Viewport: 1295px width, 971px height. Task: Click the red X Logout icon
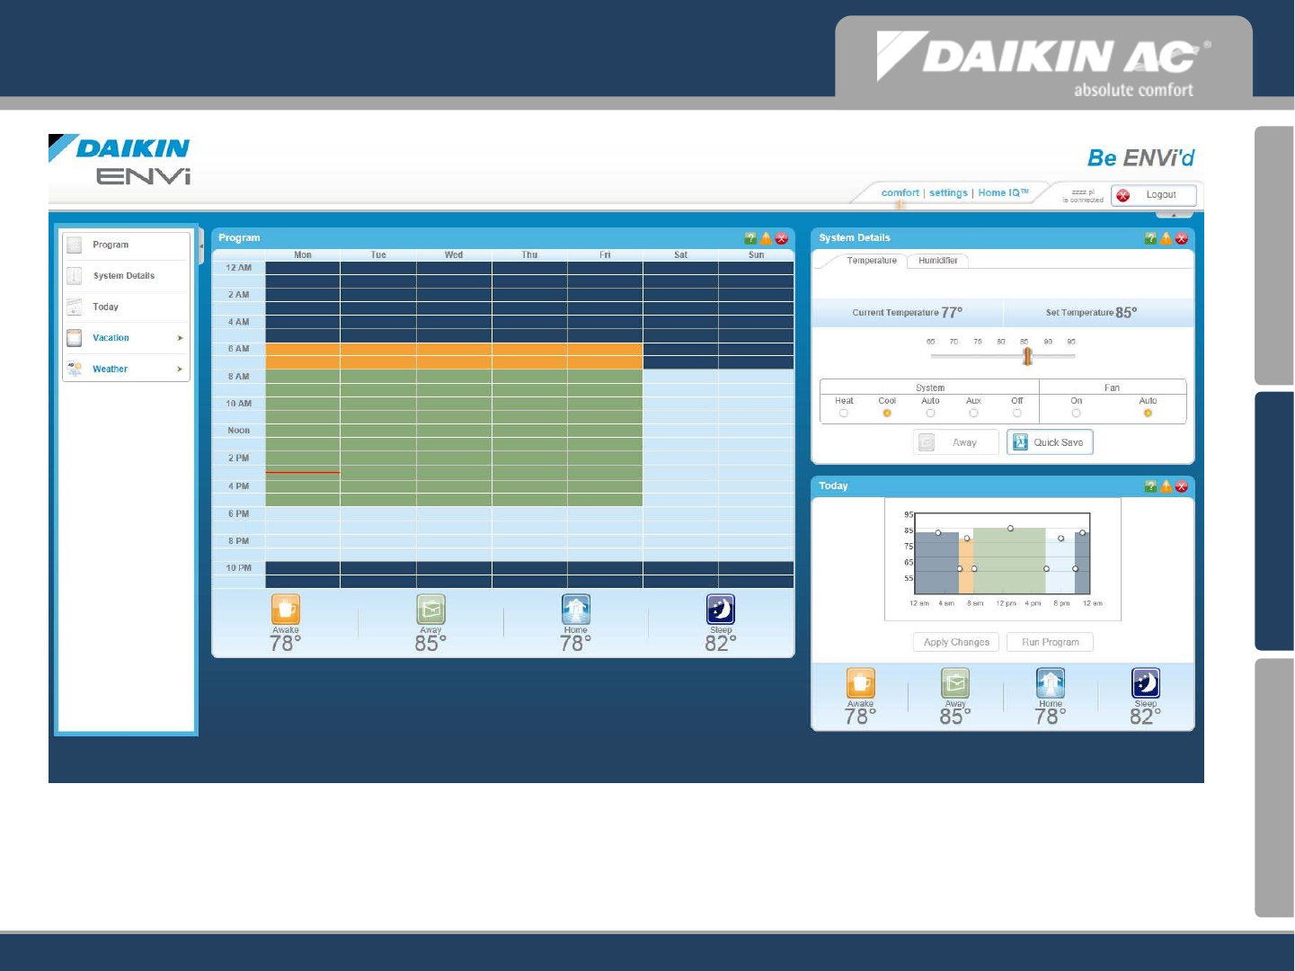pyautogui.click(x=1123, y=195)
